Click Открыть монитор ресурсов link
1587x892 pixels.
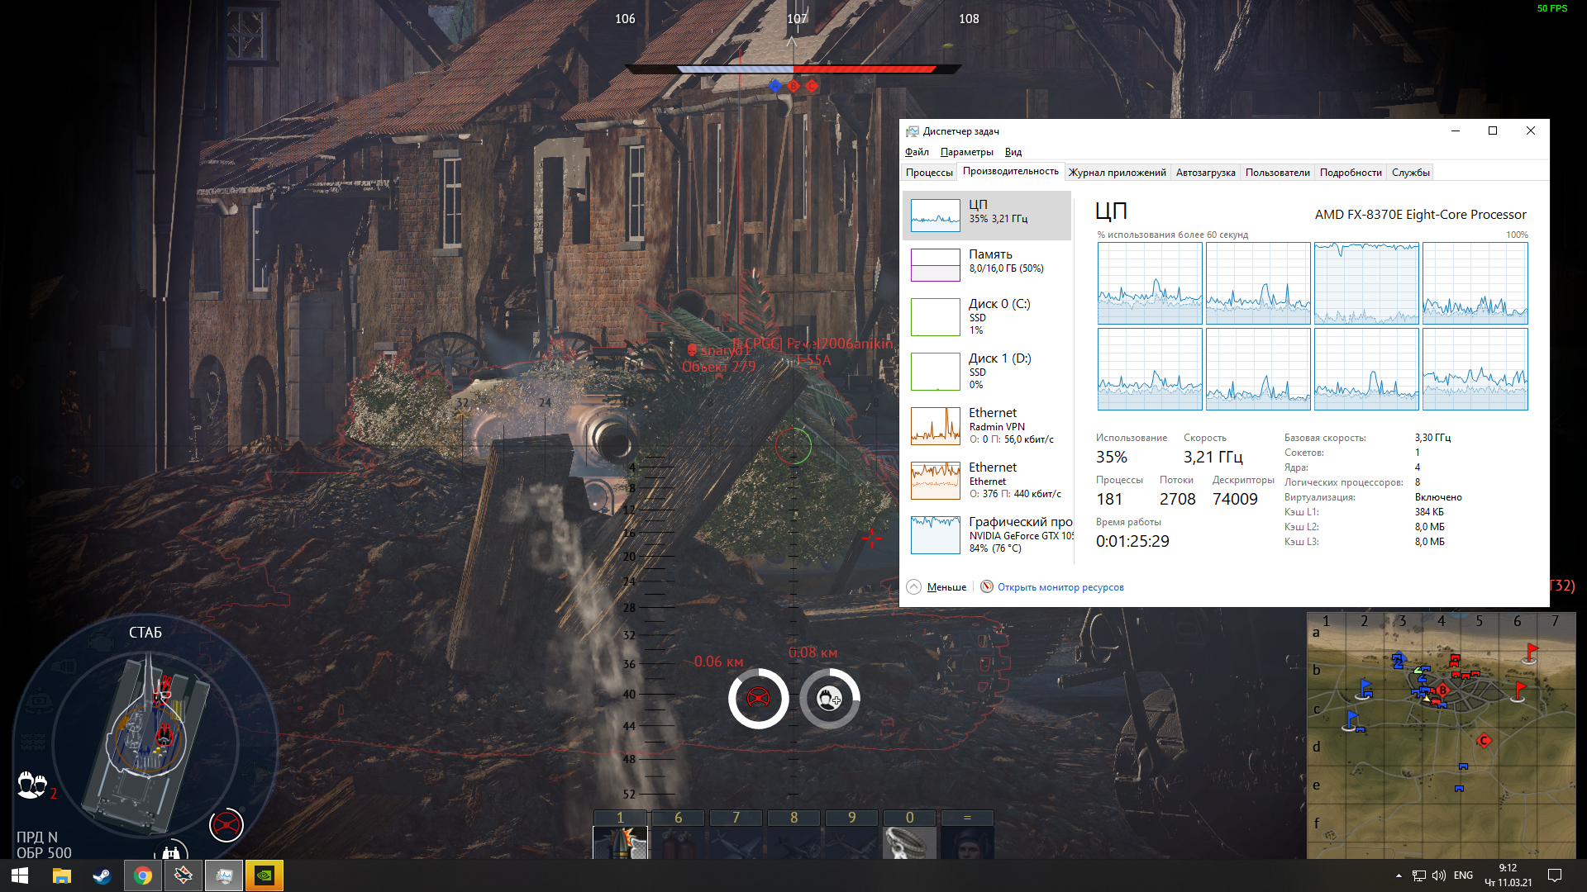click(1060, 587)
